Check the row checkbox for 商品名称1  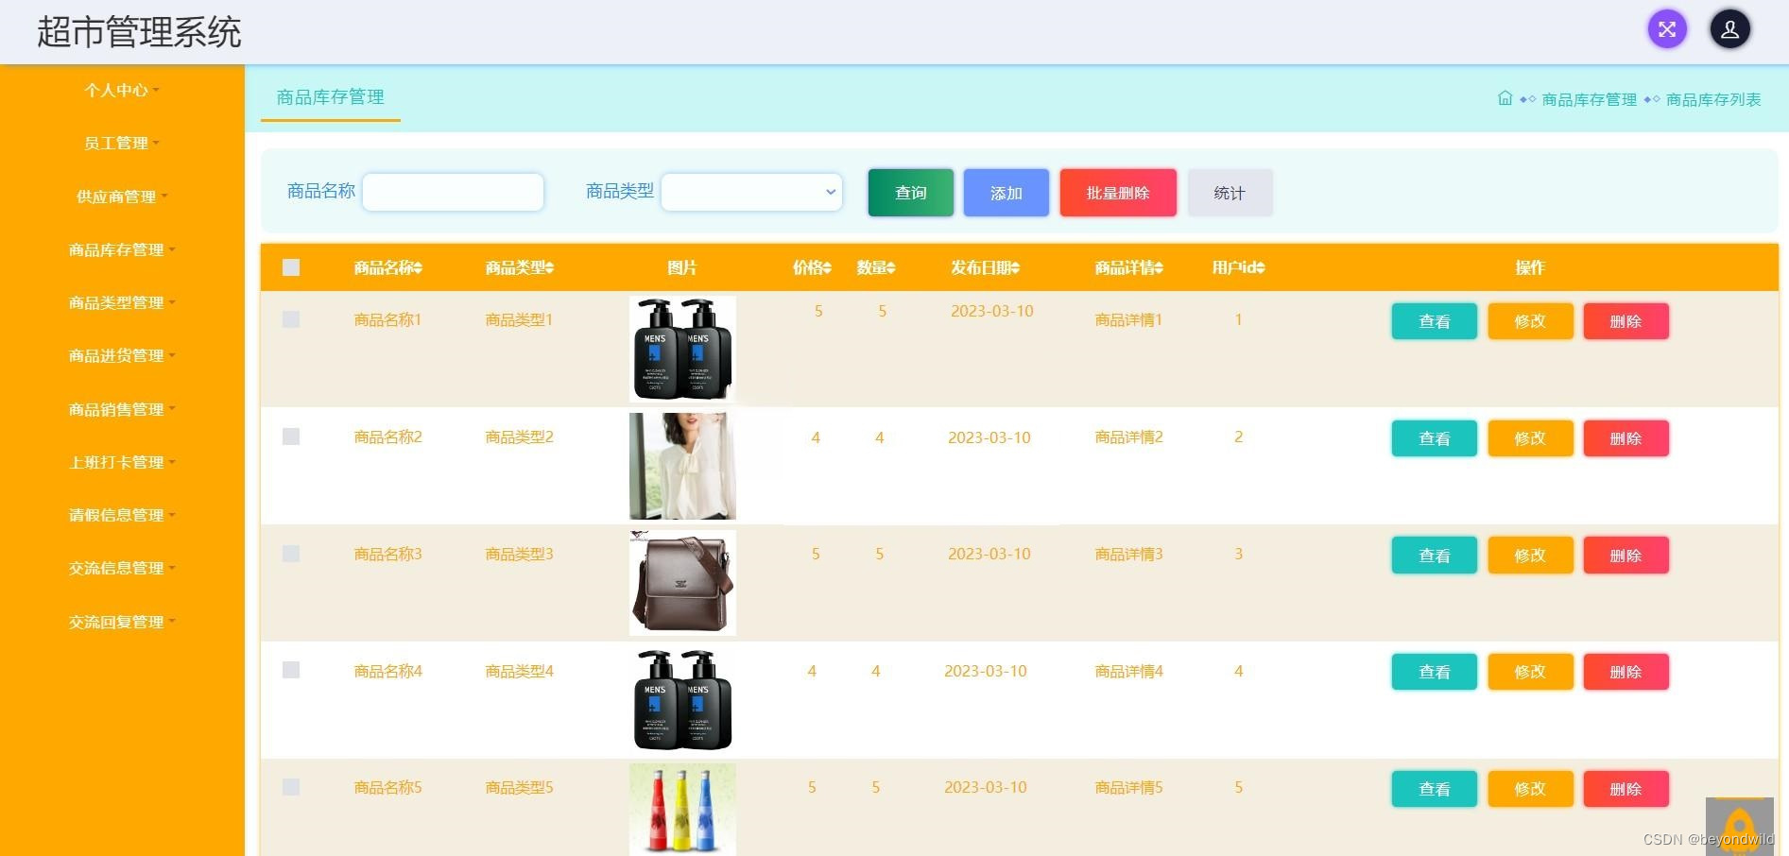(290, 319)
